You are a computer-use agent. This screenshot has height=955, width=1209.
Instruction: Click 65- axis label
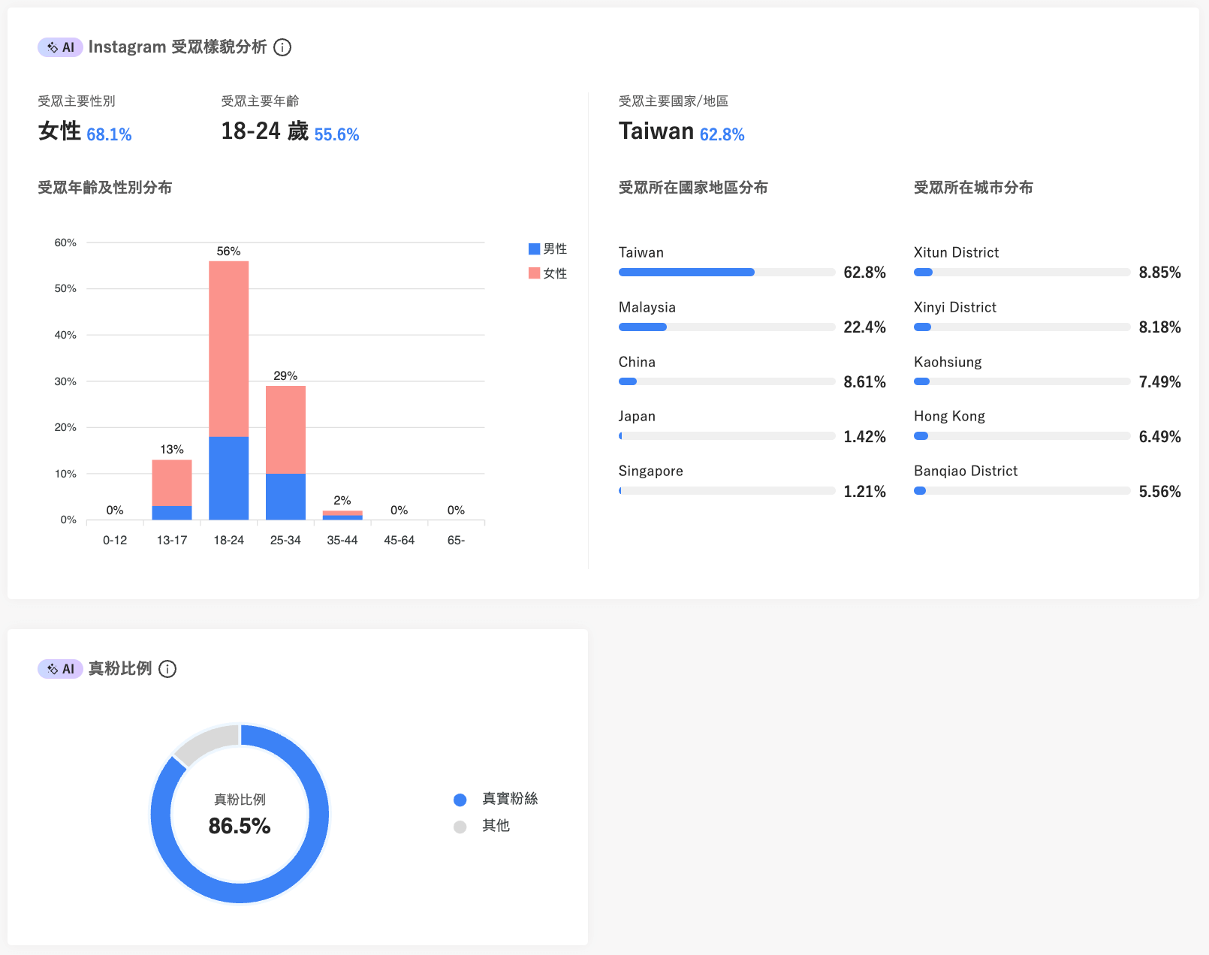[x=456, y=540]
